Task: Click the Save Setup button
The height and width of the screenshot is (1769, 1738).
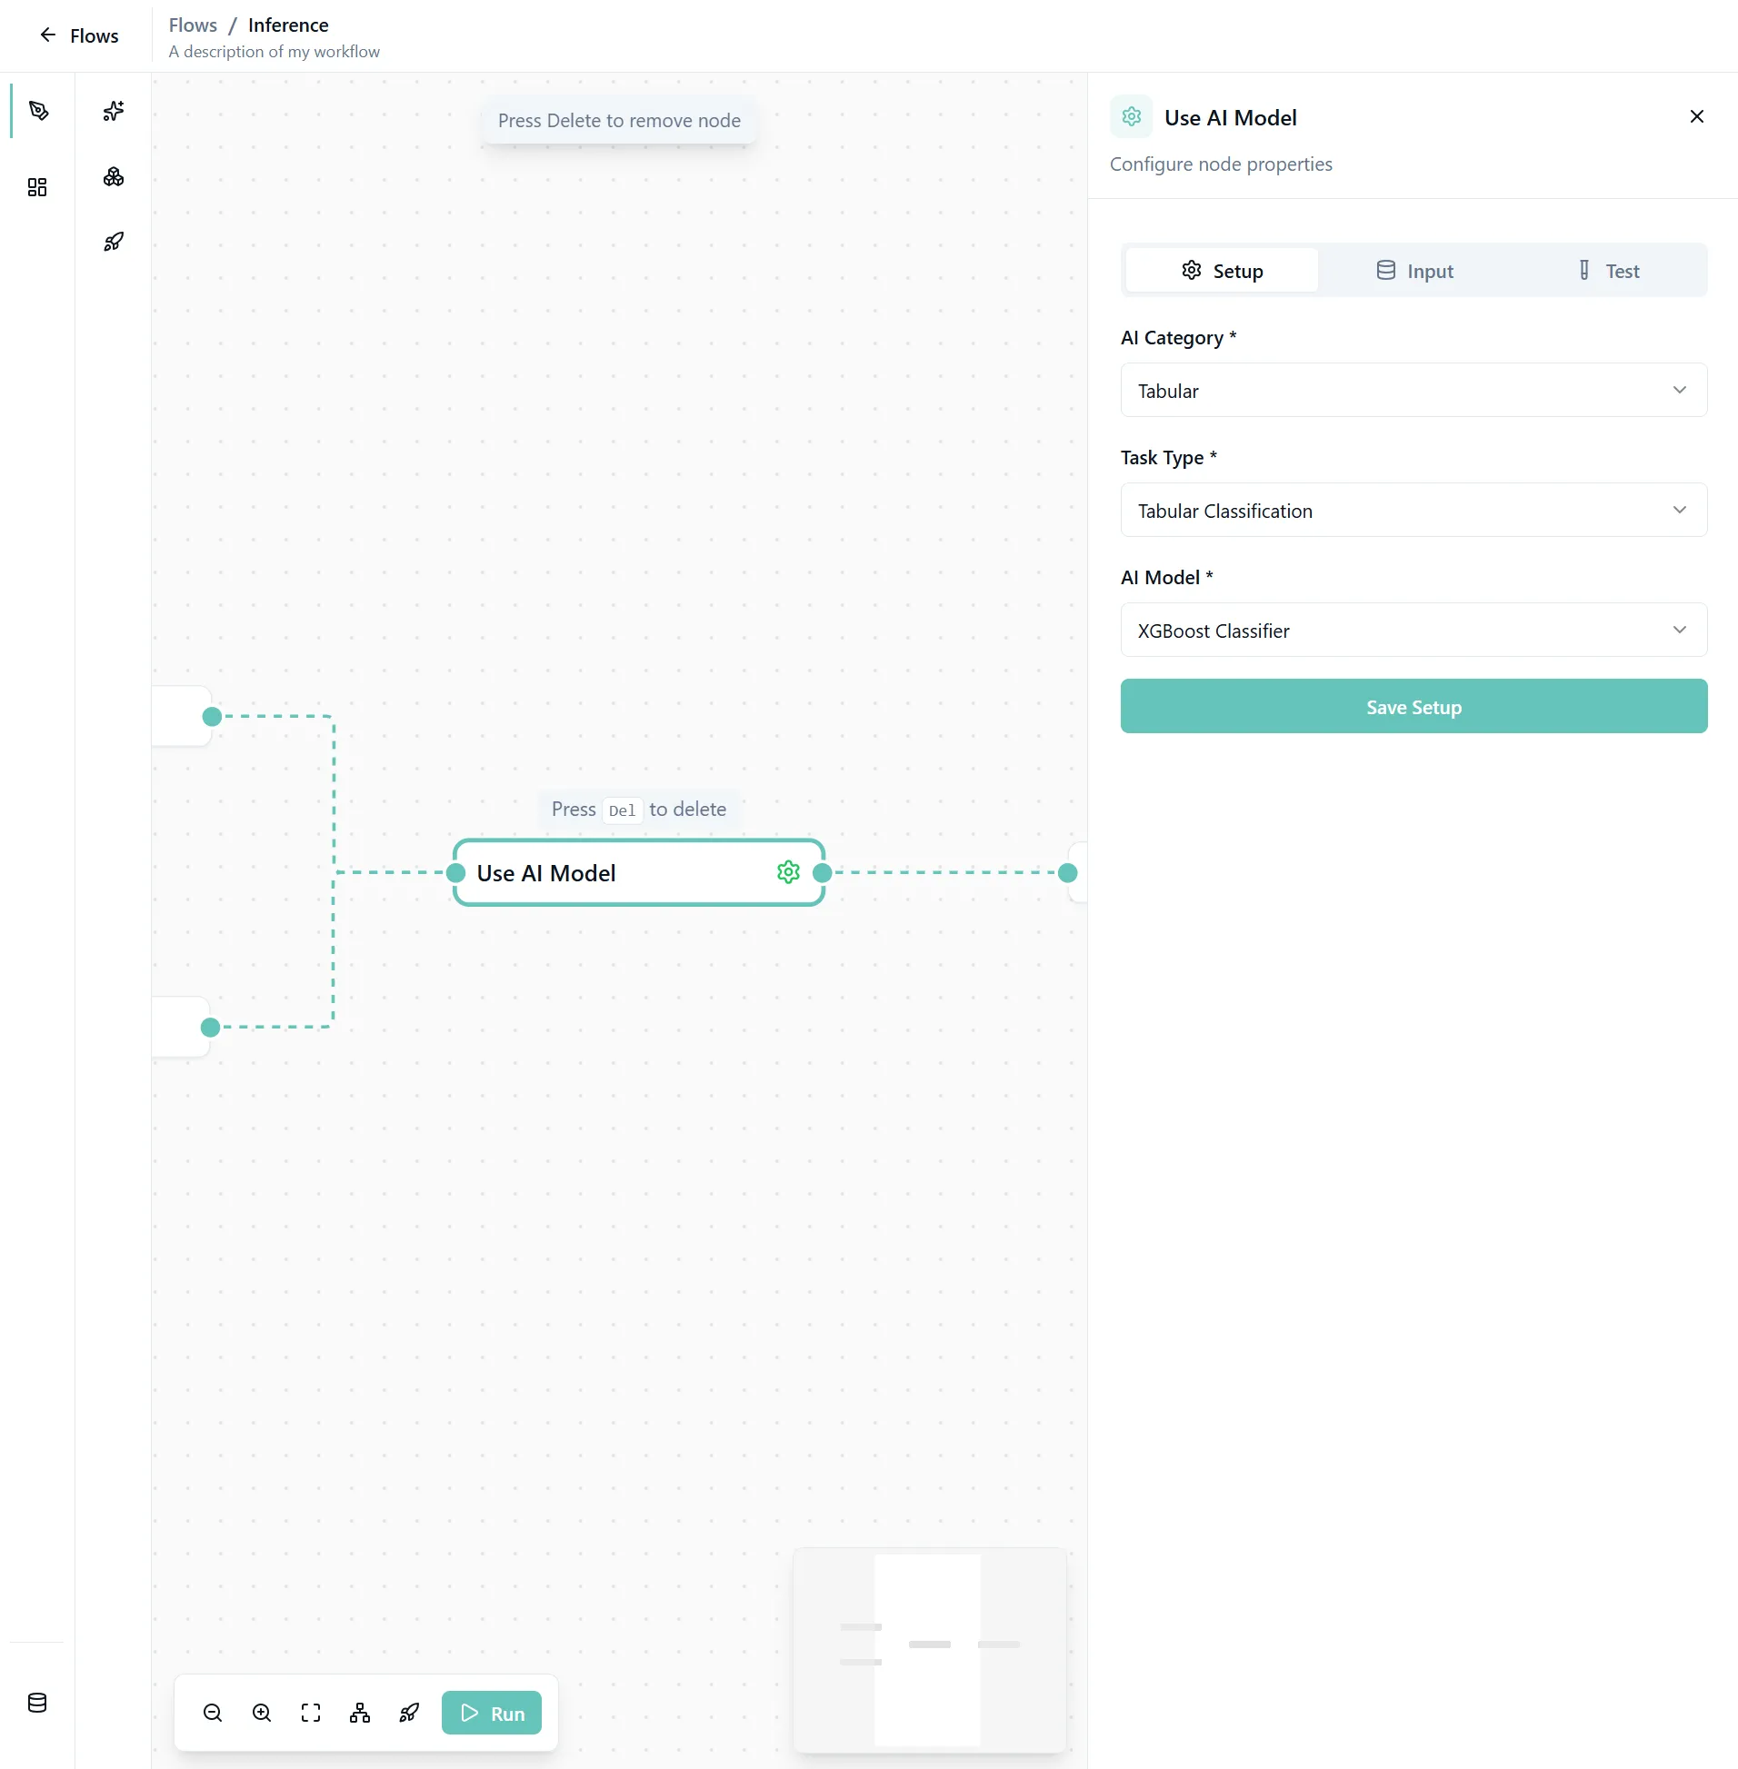Action: pyautogui.click(x=1413, y=706)
